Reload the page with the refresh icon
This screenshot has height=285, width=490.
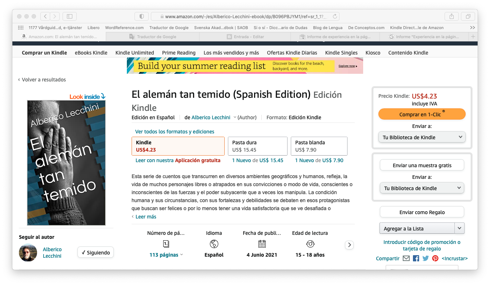(335, 16)
